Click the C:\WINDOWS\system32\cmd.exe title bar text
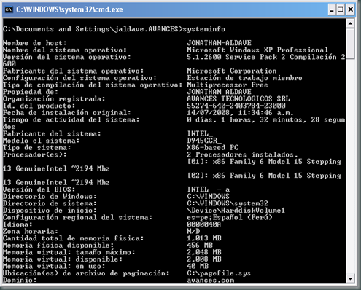Screen dimensions: 361x290 click(x=69, y=9)
